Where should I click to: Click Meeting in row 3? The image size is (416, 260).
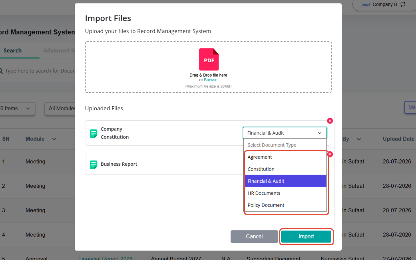pos(35,210)
